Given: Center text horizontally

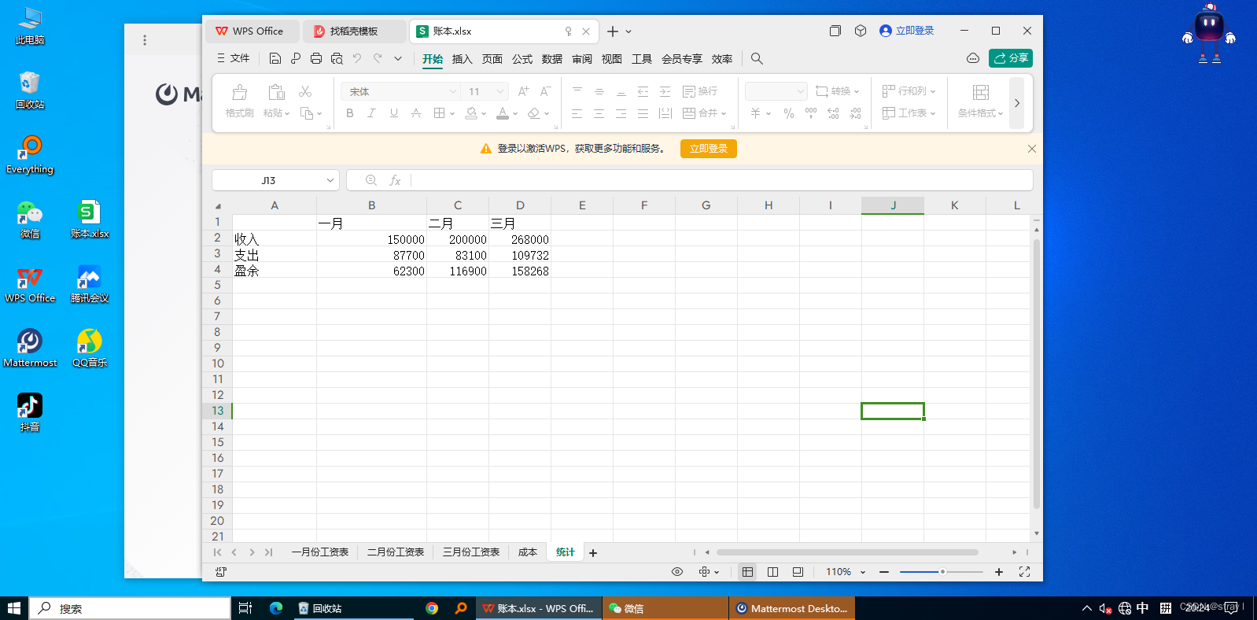Looking at the screenshot, I should 599,113.
